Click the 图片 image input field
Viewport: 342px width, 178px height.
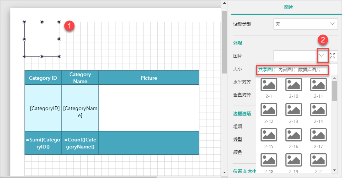tap(295, 56)
